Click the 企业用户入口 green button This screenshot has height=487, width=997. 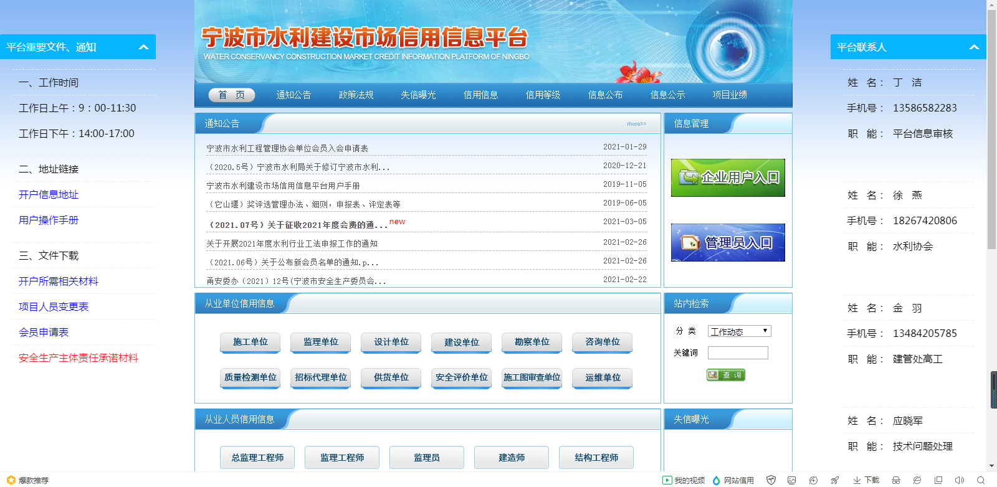pos(728,177)
